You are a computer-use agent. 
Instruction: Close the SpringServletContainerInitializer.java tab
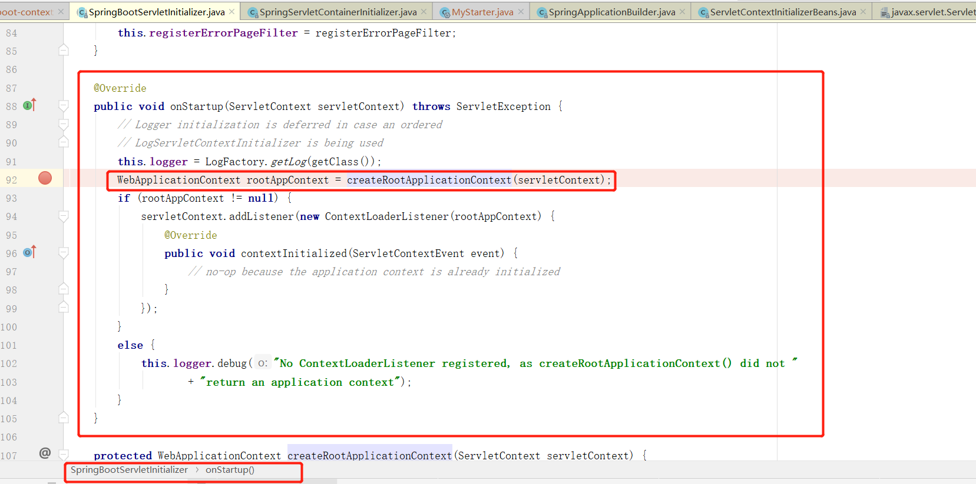(x=424, y=12)
